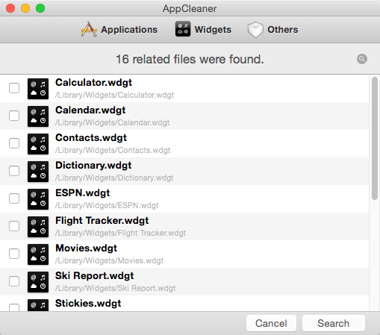Check the Calculator.wdgt checkbox
The image size is (380, 335).
(x=14, y=88)
